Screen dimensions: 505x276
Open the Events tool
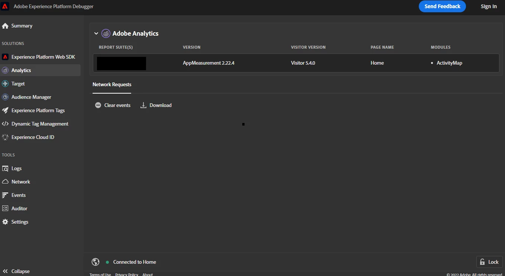click(41, 195)
